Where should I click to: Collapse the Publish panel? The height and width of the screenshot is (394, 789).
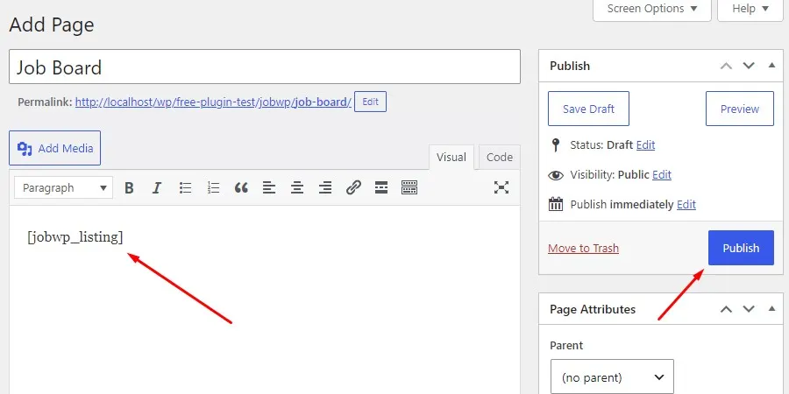tap(771, 66)
